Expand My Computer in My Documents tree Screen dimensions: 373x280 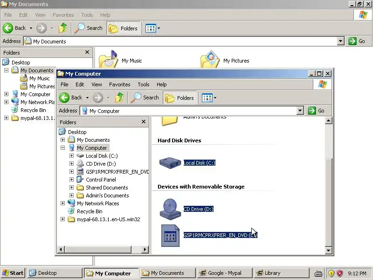[6, 94]
